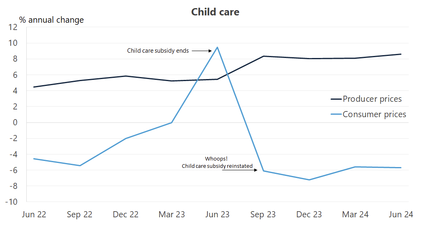Select the 'Jun 22' x-axis label
The width and height of the screenshot is (431, 225).
[33, 214]
